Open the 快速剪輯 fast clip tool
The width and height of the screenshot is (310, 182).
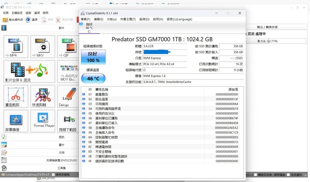pos(43,96)
